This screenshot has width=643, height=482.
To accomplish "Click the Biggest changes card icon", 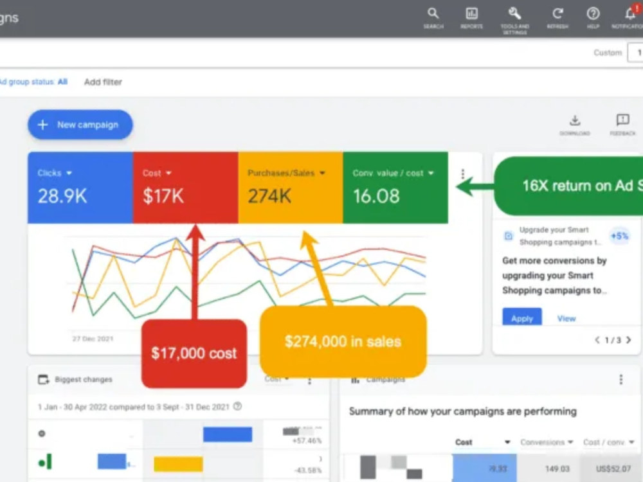I will (x=43, y=380).
